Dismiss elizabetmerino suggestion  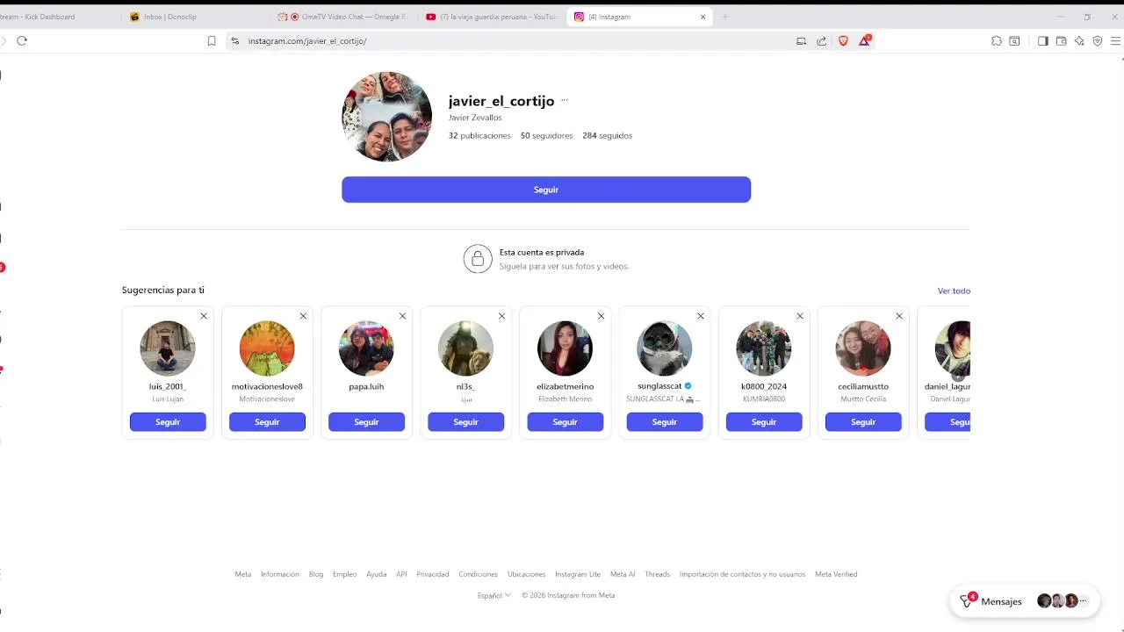pos(601,316)
